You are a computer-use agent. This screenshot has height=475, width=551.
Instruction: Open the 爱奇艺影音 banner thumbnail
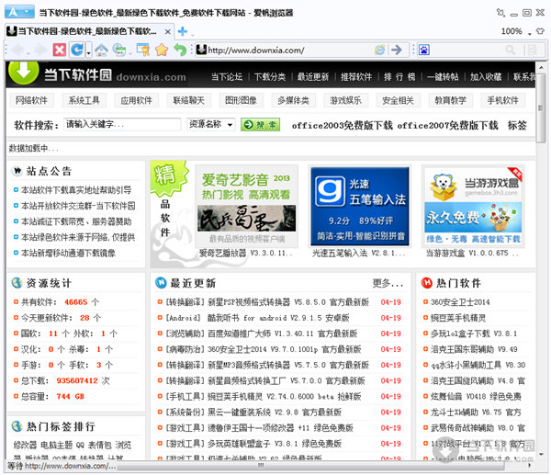(x=246, y=207)
